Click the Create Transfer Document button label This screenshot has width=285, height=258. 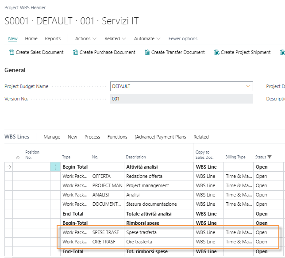pos(178,52)
